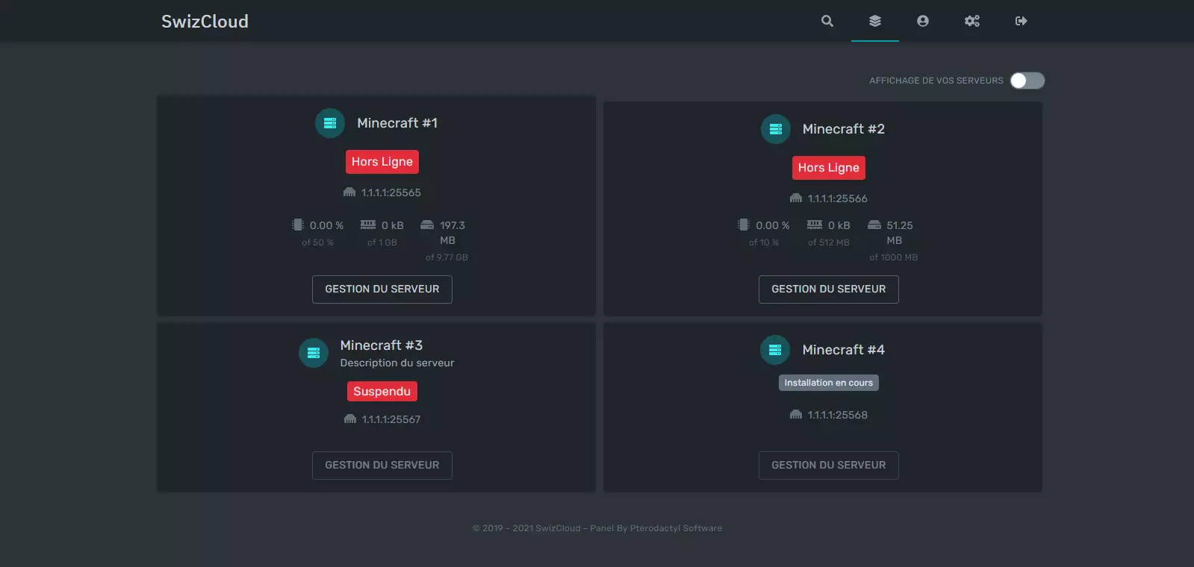Click the Minecraft #1 server icon
1194x567 pixels.
(x=329, y=123)
